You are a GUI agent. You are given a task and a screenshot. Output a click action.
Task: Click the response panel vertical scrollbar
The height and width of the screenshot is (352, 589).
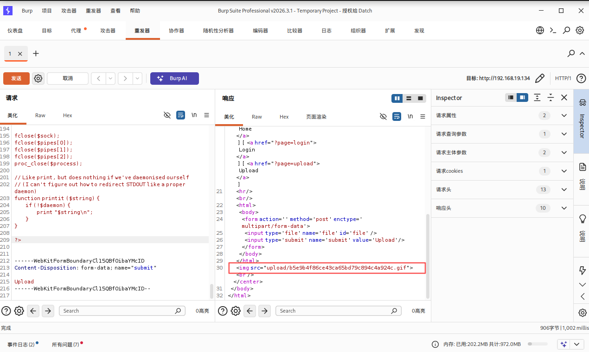(429, 256)
